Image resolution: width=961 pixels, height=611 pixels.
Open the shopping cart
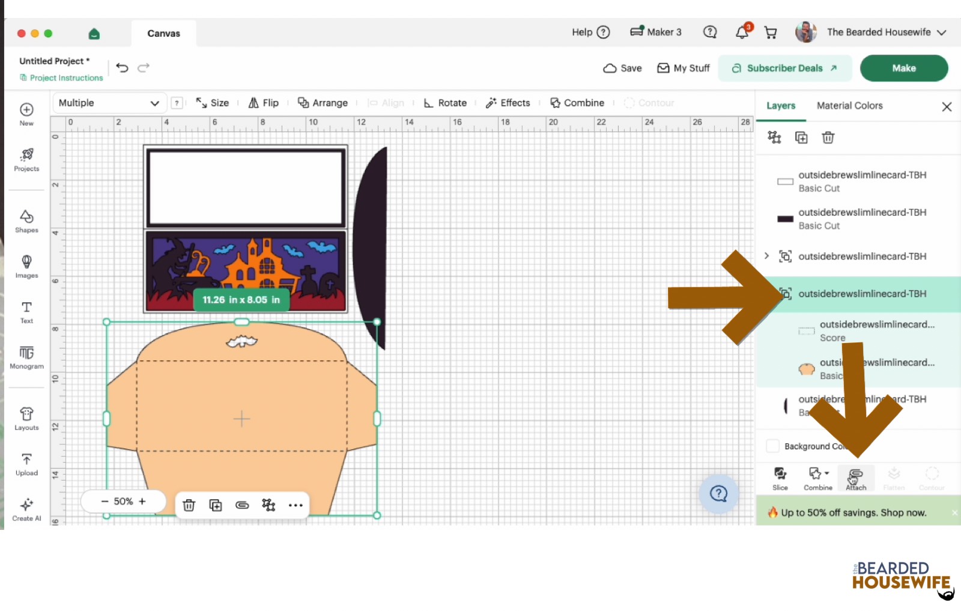[x=771, y=32]
